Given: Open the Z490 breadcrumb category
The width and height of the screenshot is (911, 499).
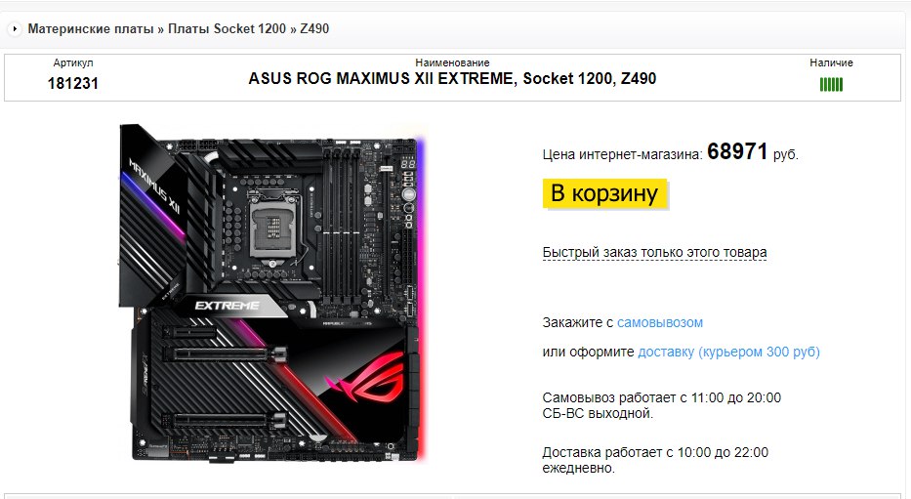Looking at the screenshot, I should (x=314, y=28).
